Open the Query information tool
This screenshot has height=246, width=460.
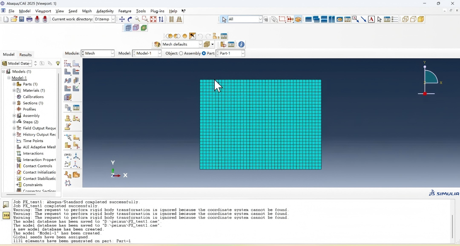click(241, 45)
